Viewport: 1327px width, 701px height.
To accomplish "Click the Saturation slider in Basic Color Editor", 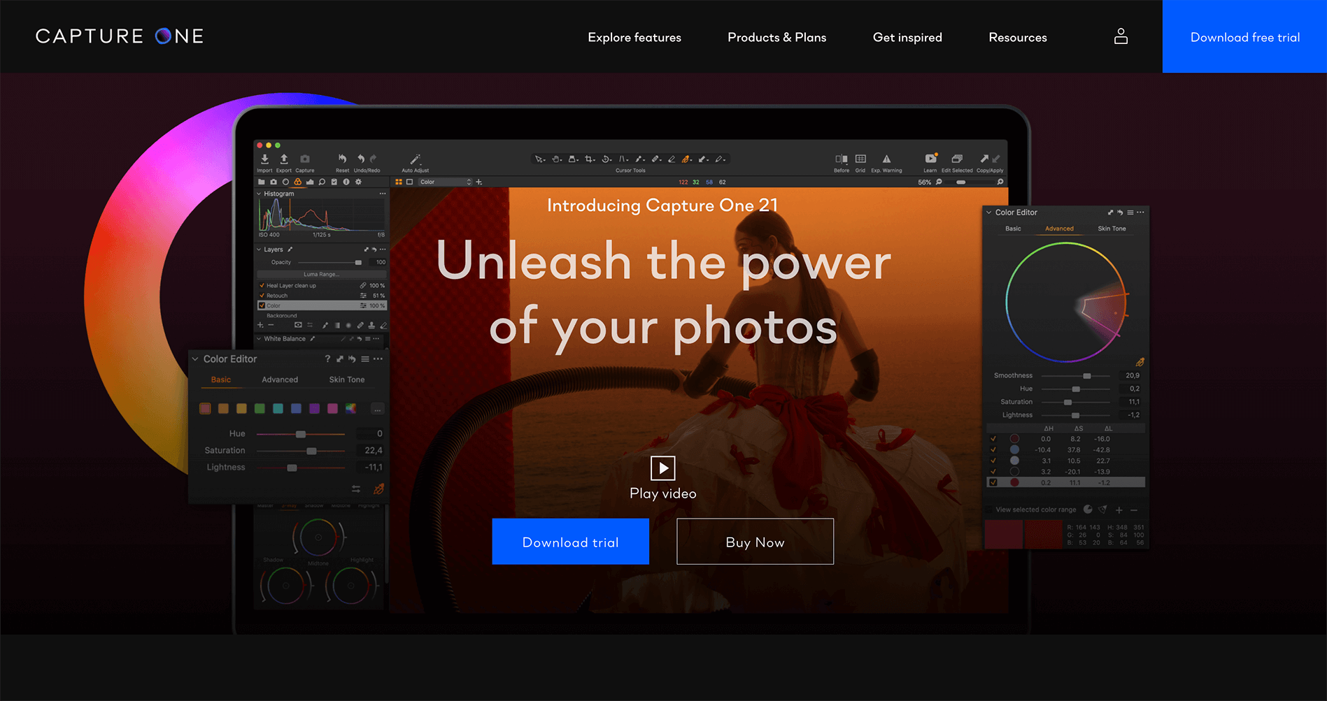I will pyautogui.click(x=301, y=451).
